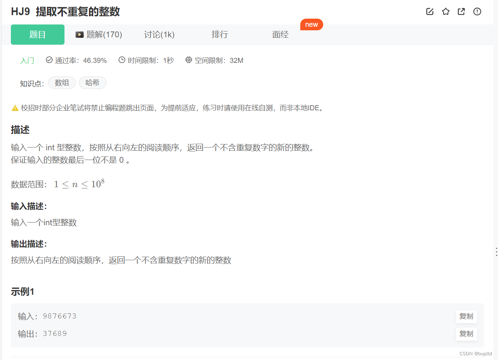Open the 排行 tab
This screenshot has height=360, width=498.
(x=220, y=35)
